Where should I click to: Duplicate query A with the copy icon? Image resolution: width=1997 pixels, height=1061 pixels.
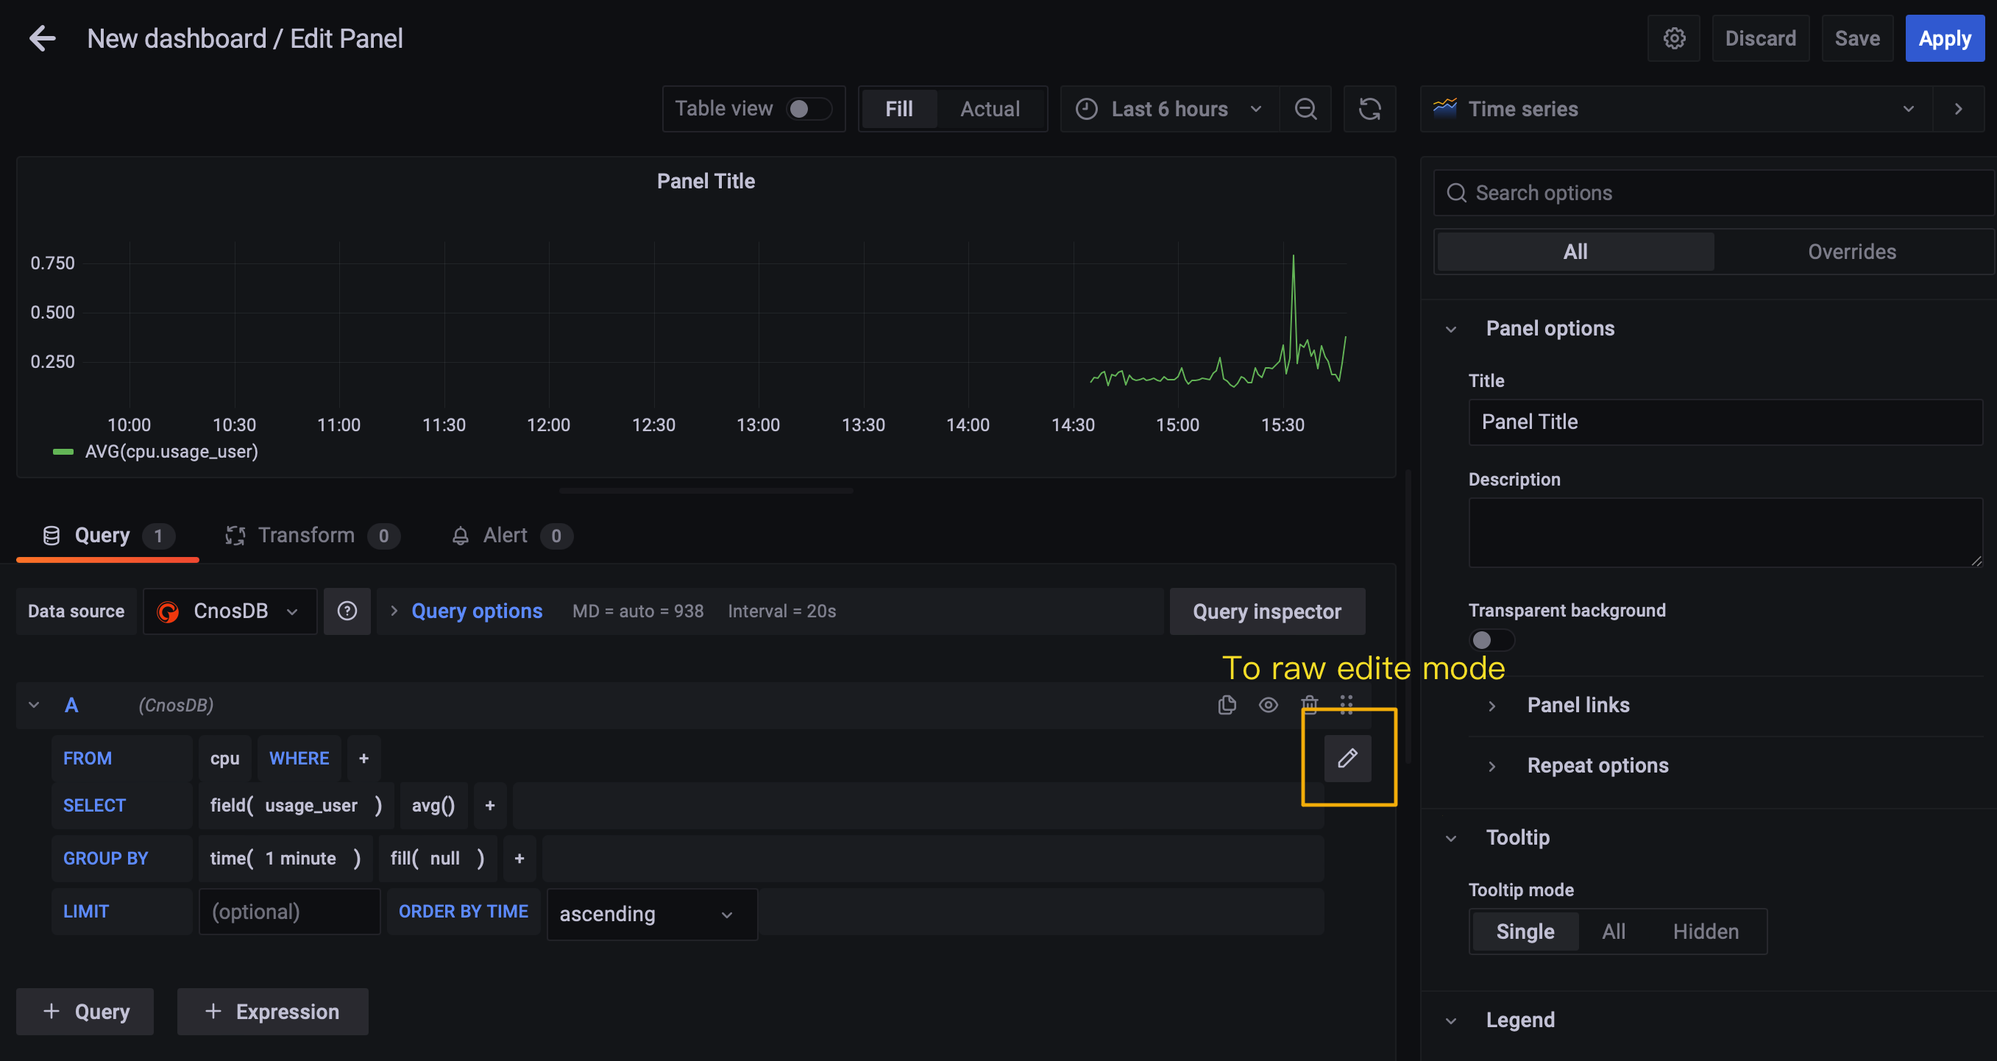[1227, 704]
